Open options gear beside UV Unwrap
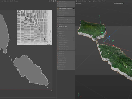 pos(74,11)
